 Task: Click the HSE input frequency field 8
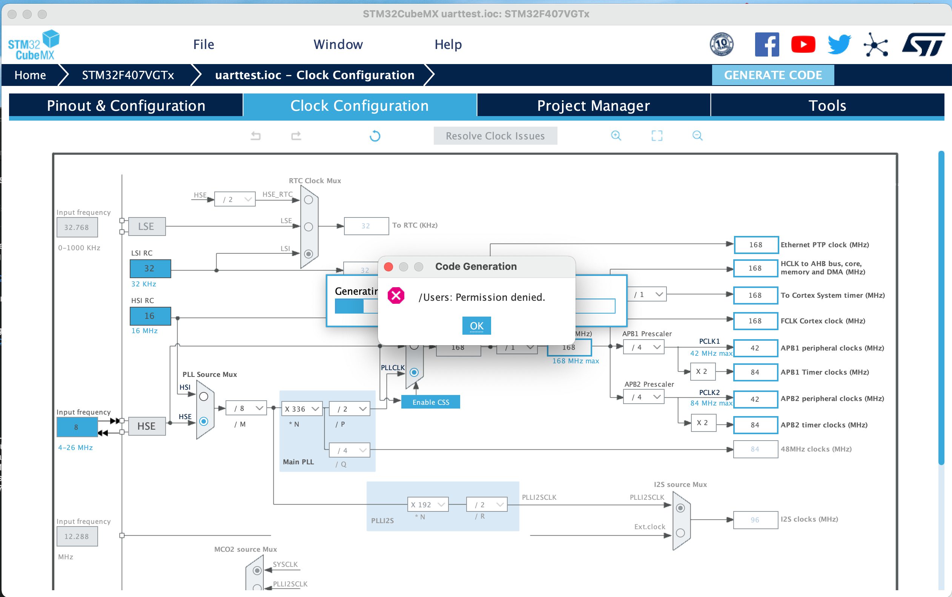(x=77, y=427)
